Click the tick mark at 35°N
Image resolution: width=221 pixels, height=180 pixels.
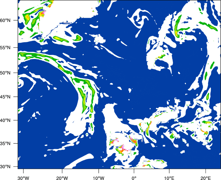16,143
